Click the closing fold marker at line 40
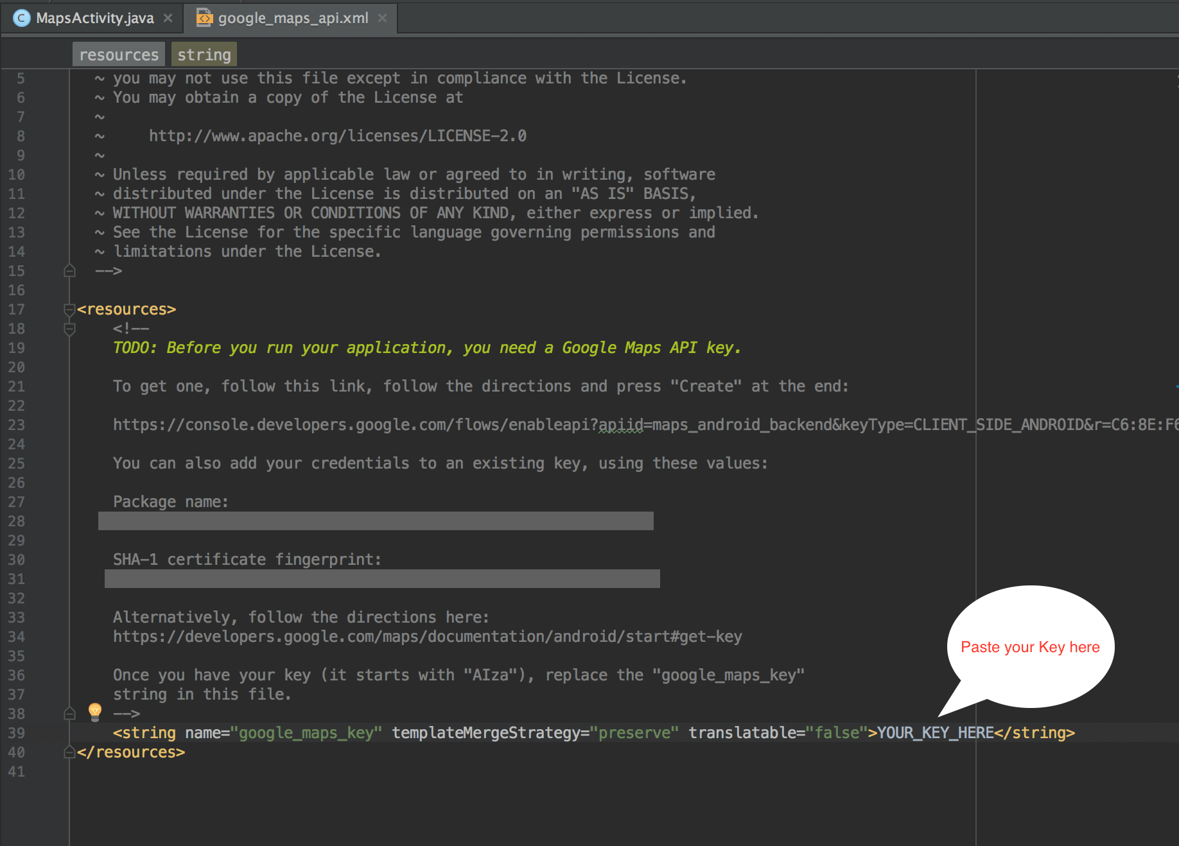Image resolution: width=1179 pixels, height=846 pixels. click(x=69, y=752)
